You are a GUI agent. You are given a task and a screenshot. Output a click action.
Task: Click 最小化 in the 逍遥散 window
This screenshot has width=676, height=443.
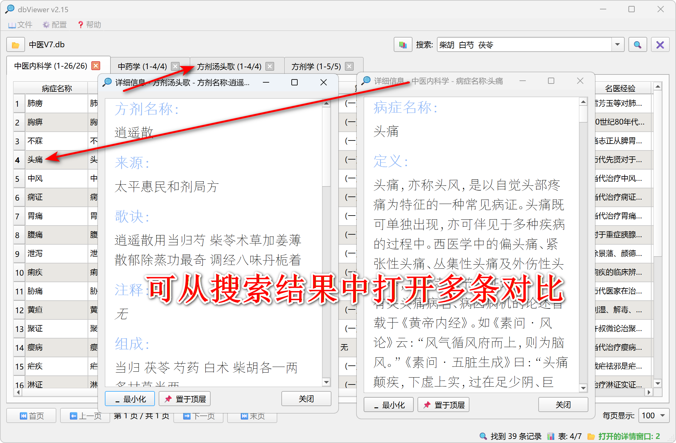point(130,399)
